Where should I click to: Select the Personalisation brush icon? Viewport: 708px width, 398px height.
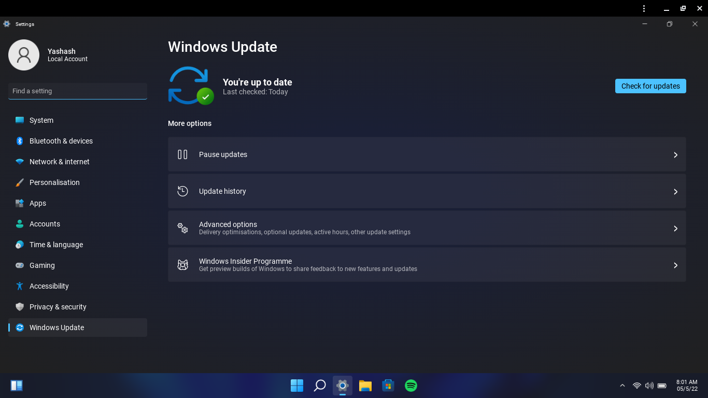pos(19,182)
